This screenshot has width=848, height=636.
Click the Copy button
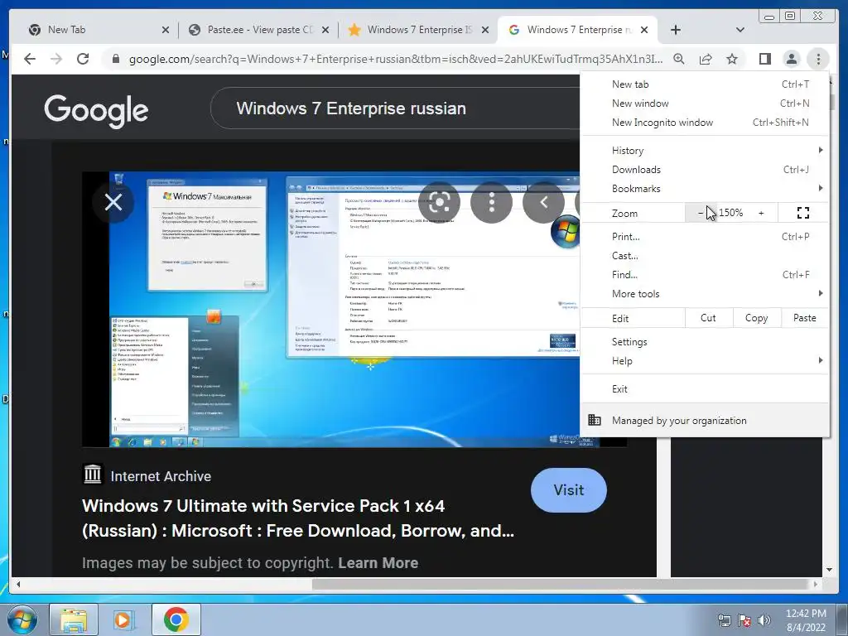click(757, 318)
